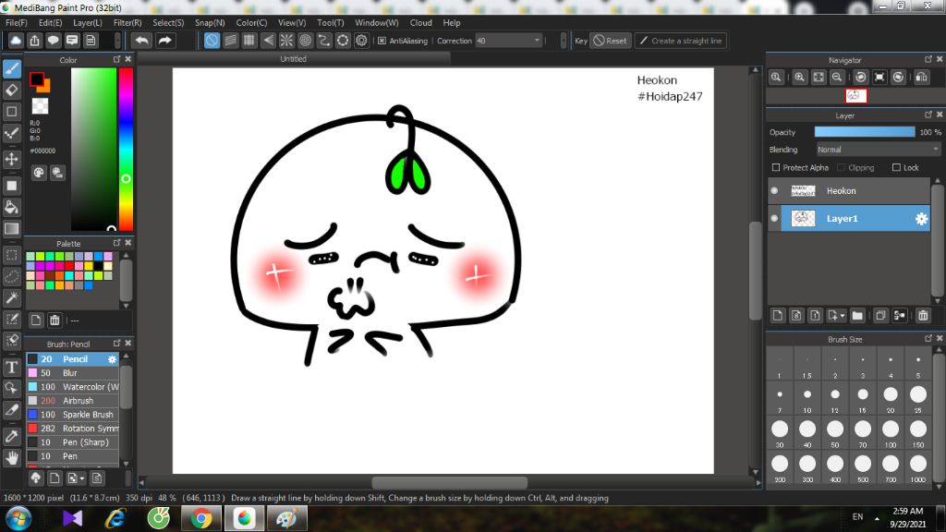Select the Bucket fill tool
This screenshot has height=532, width=946.
11,208
